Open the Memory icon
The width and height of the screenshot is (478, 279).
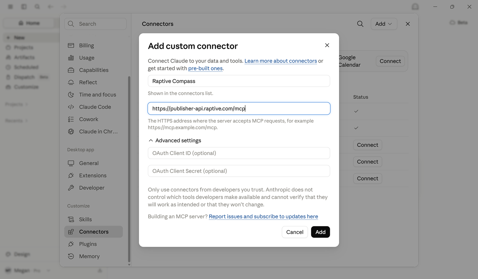tap(71, 256)
